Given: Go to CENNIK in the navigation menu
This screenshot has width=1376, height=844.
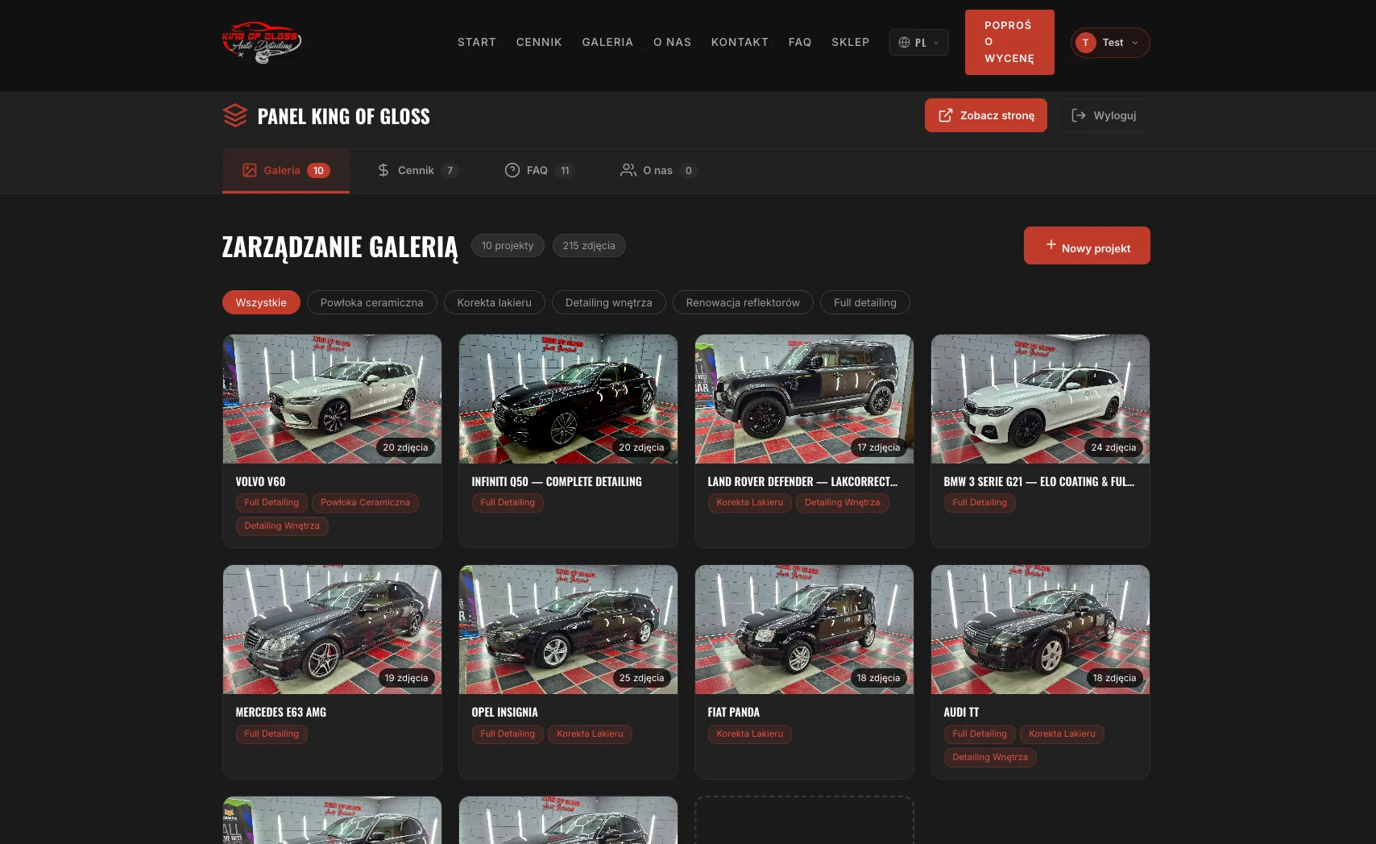Looking at the screenshot, I should [539, 42].
